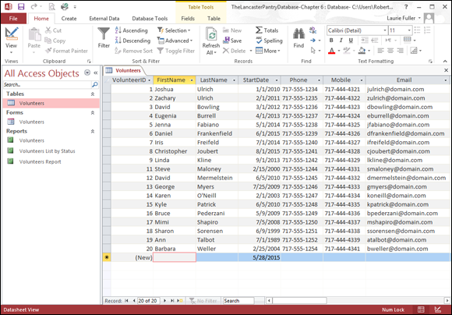Switch to the Database Tools tab
This screenshot has height=315, width=452.
(x=150, y=19)
